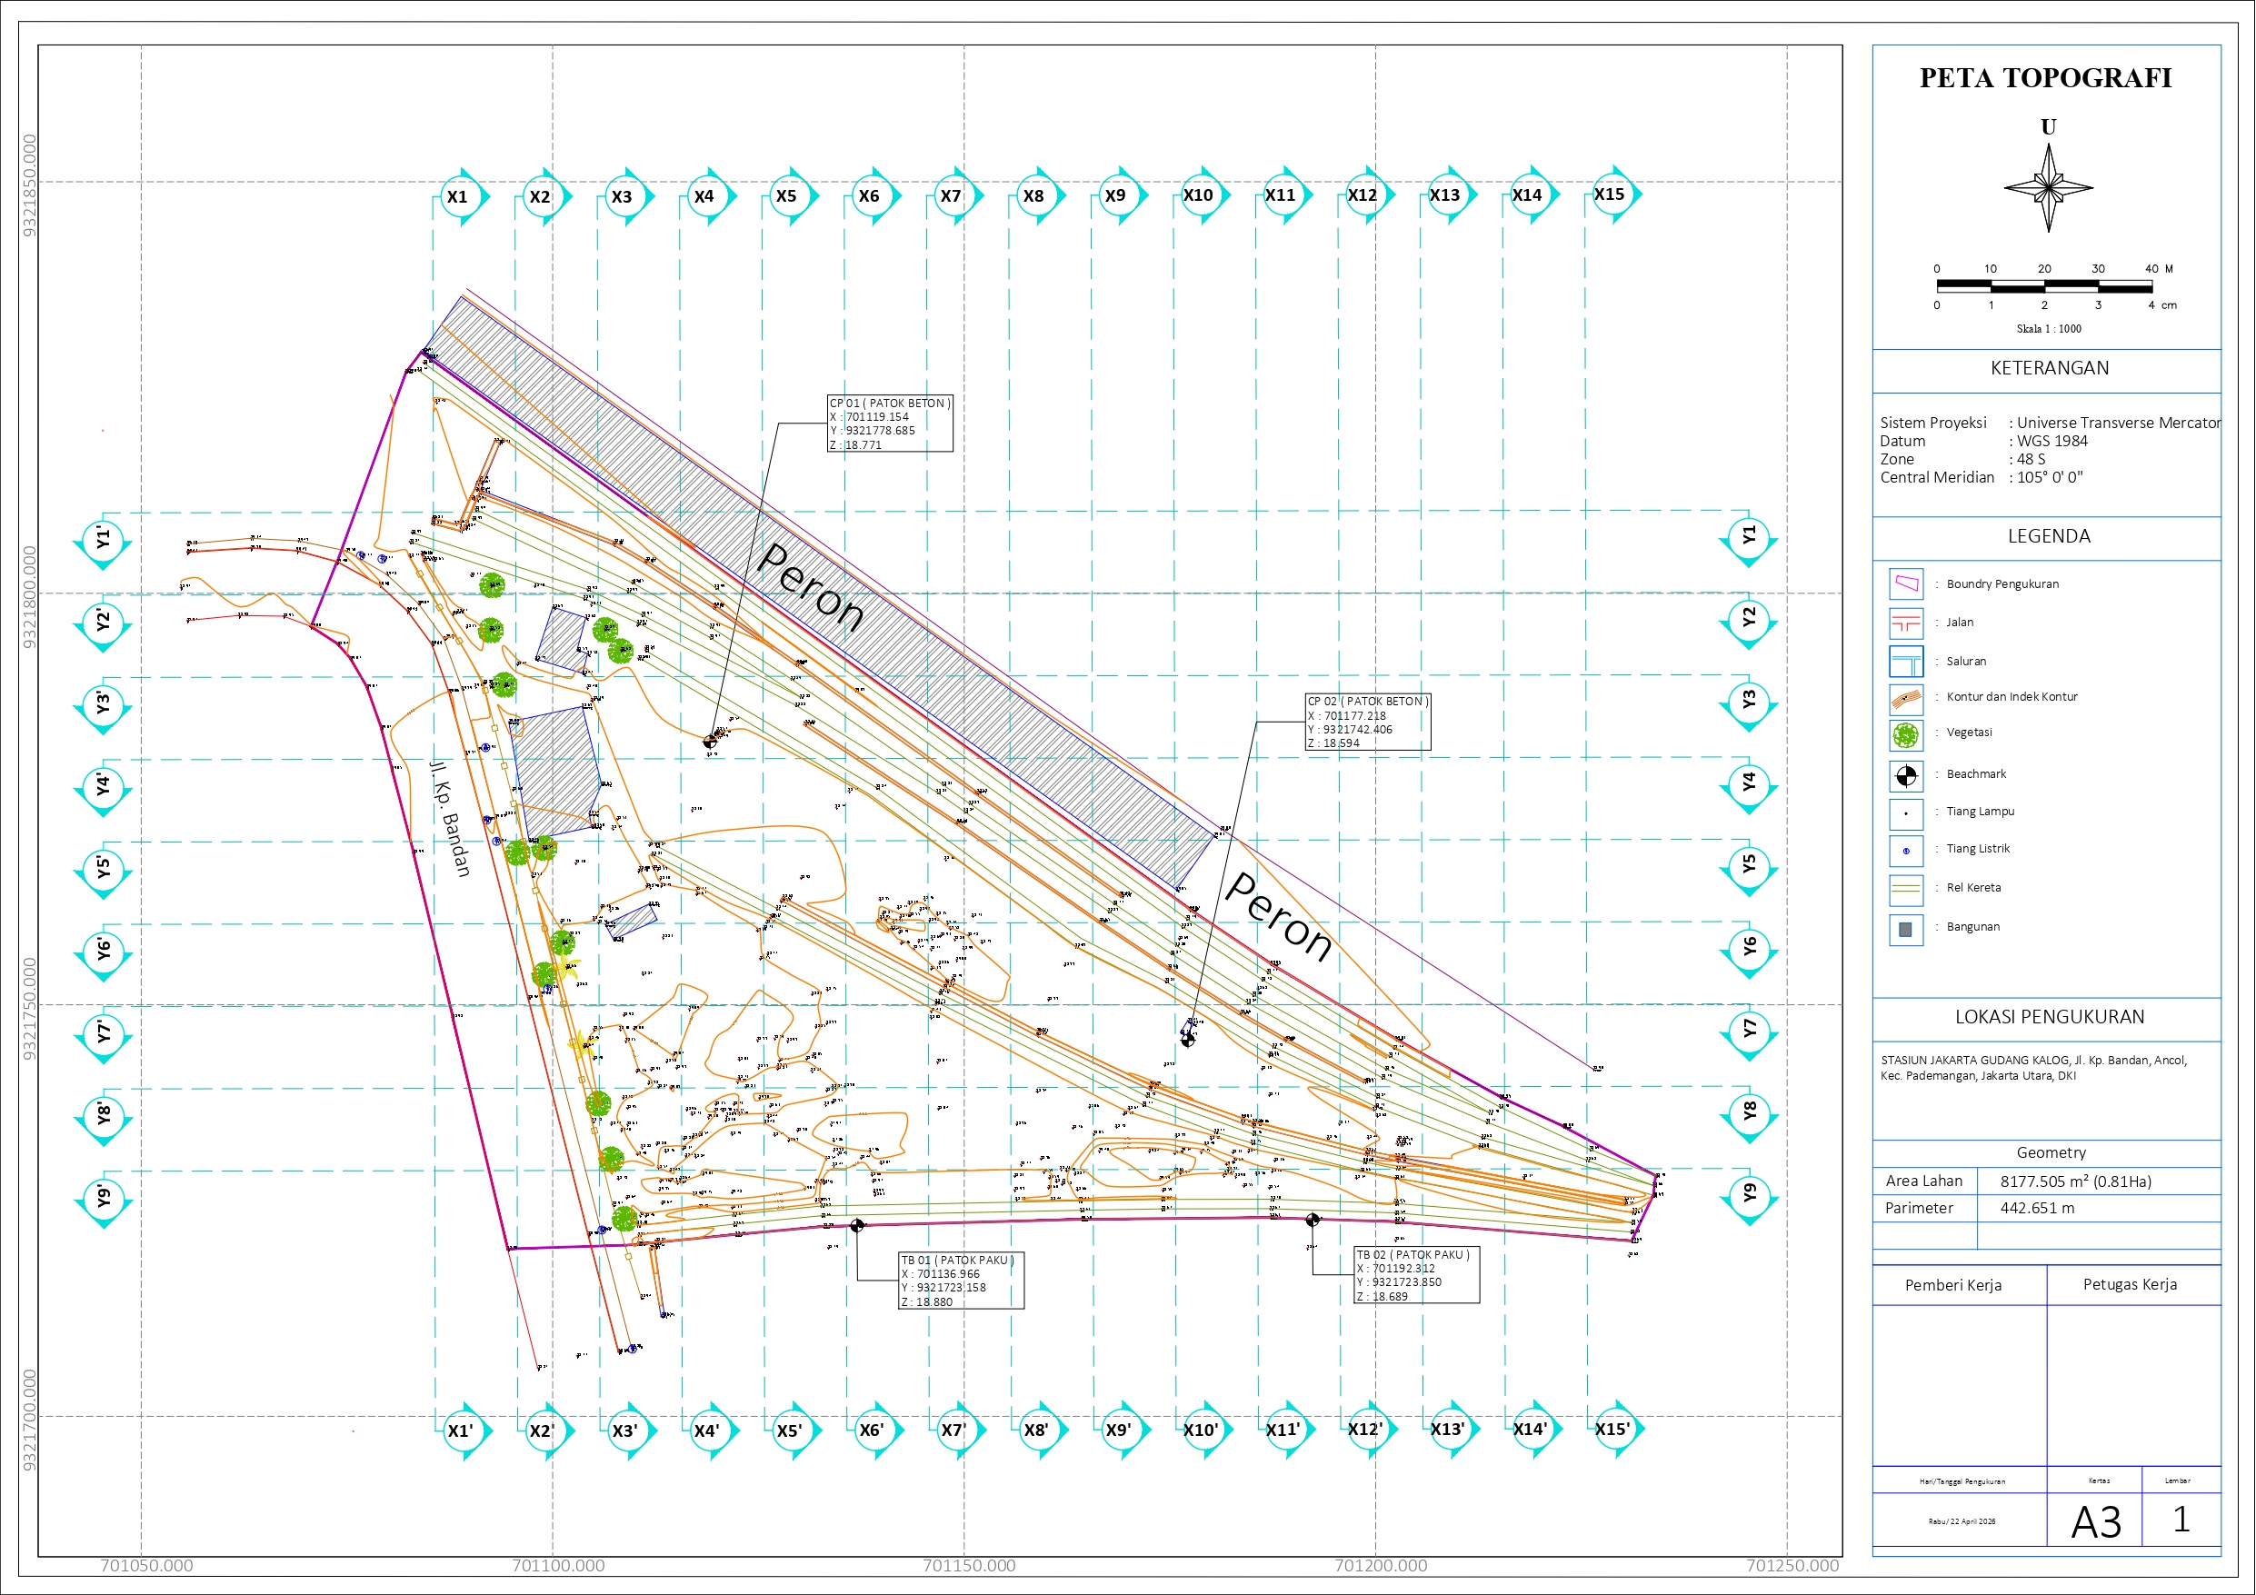Click the Kontur dan Indek Kontur legend symbol

[1906, 699]
